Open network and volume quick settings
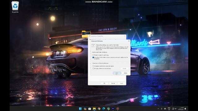This screenshot has height=111, width=198. 174,109
